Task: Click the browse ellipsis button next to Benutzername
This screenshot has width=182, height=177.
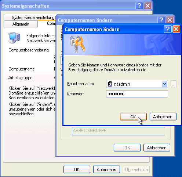Action: point(174,84)
